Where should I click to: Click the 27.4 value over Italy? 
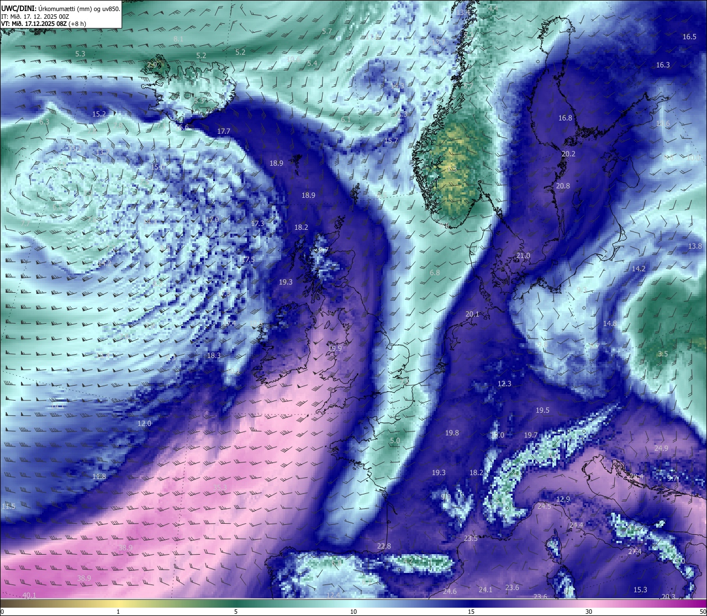click(x=635, y=551)
